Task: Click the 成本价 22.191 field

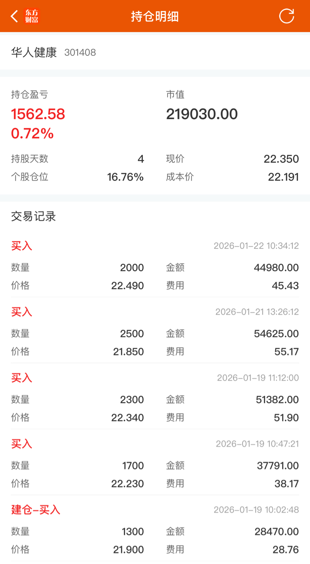Action: 232,177
